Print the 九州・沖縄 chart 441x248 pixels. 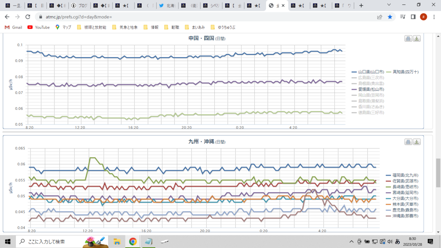pyautogui.click(x=408, y=142)
